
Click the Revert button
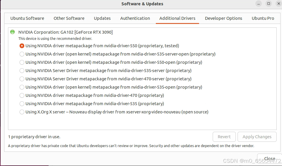tap(224, 137)
